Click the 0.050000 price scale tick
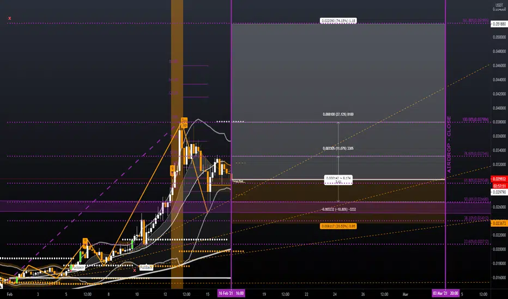The height and width of the screenshot is (299, 508). (x=499, y=37)
